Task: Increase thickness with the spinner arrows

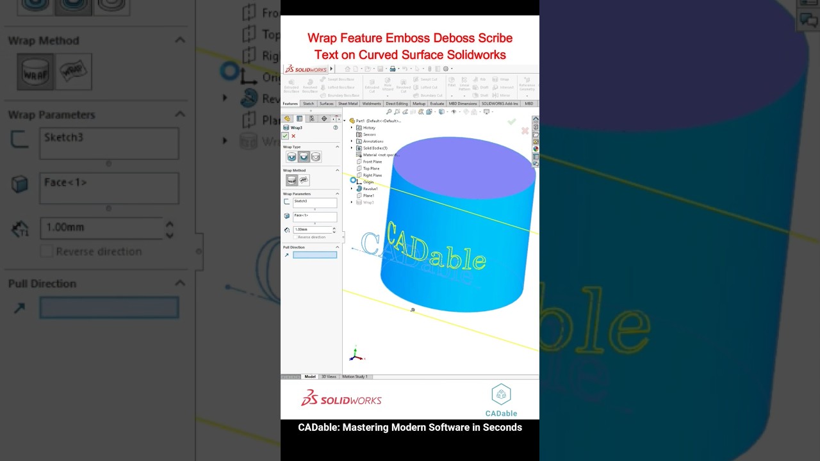Action: pos(334,228)
